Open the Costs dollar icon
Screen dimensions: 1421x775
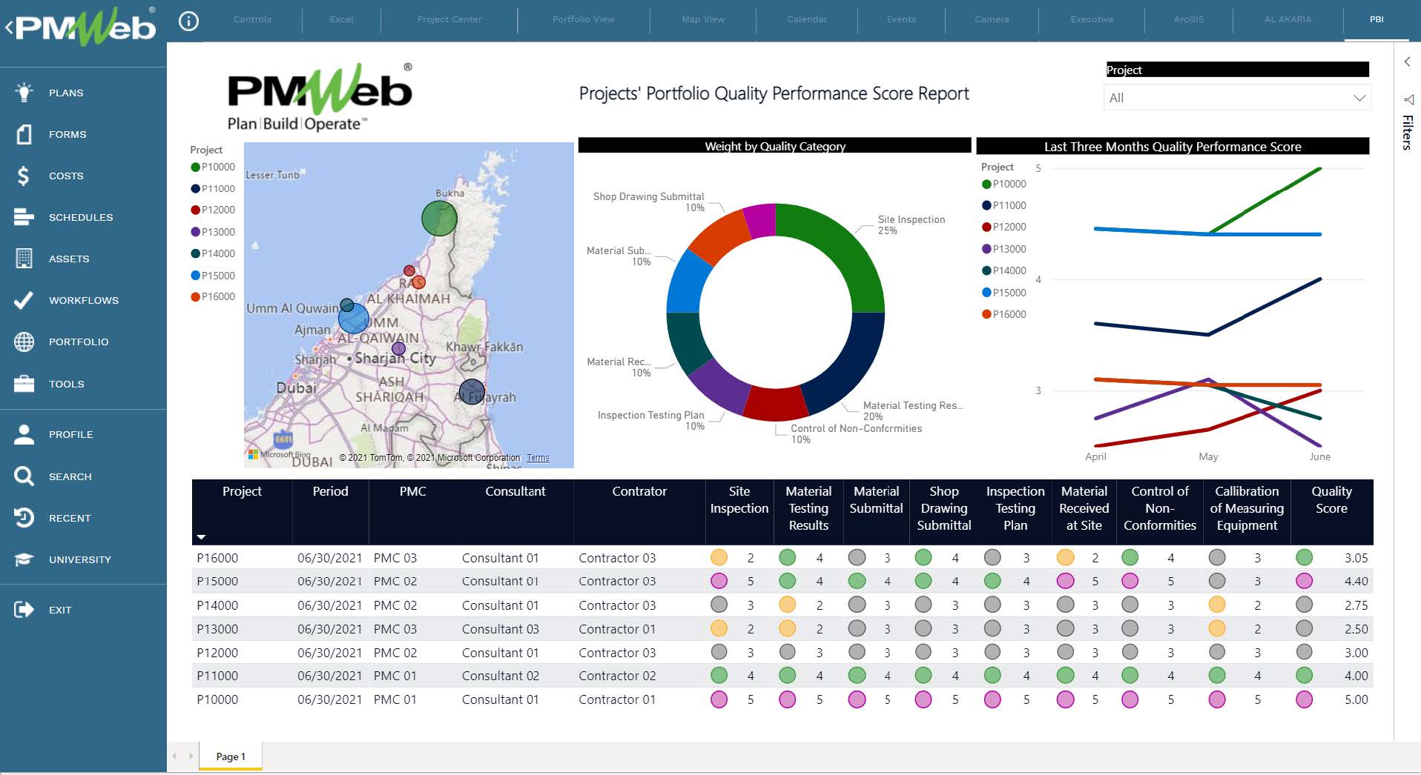pos(24,176)
